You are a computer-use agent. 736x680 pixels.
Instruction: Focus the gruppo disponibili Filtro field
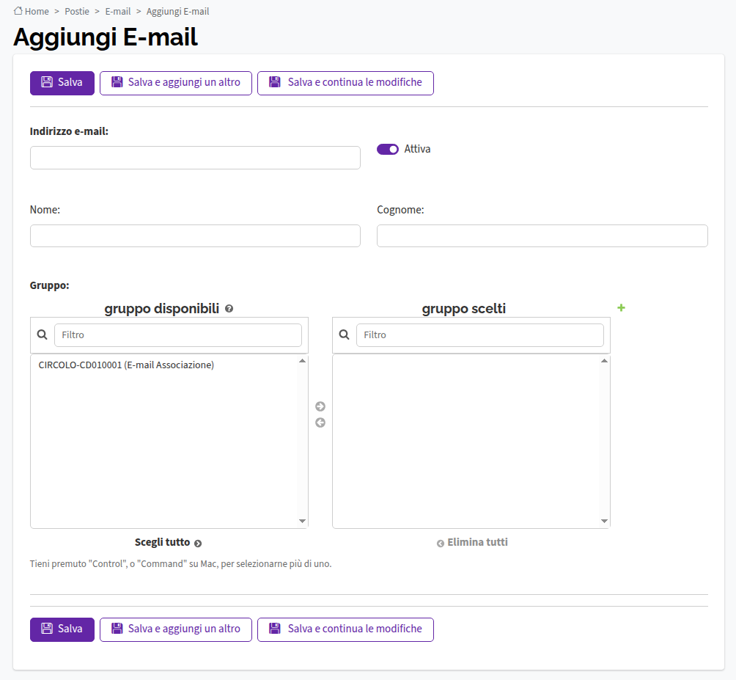pos(178,335)
